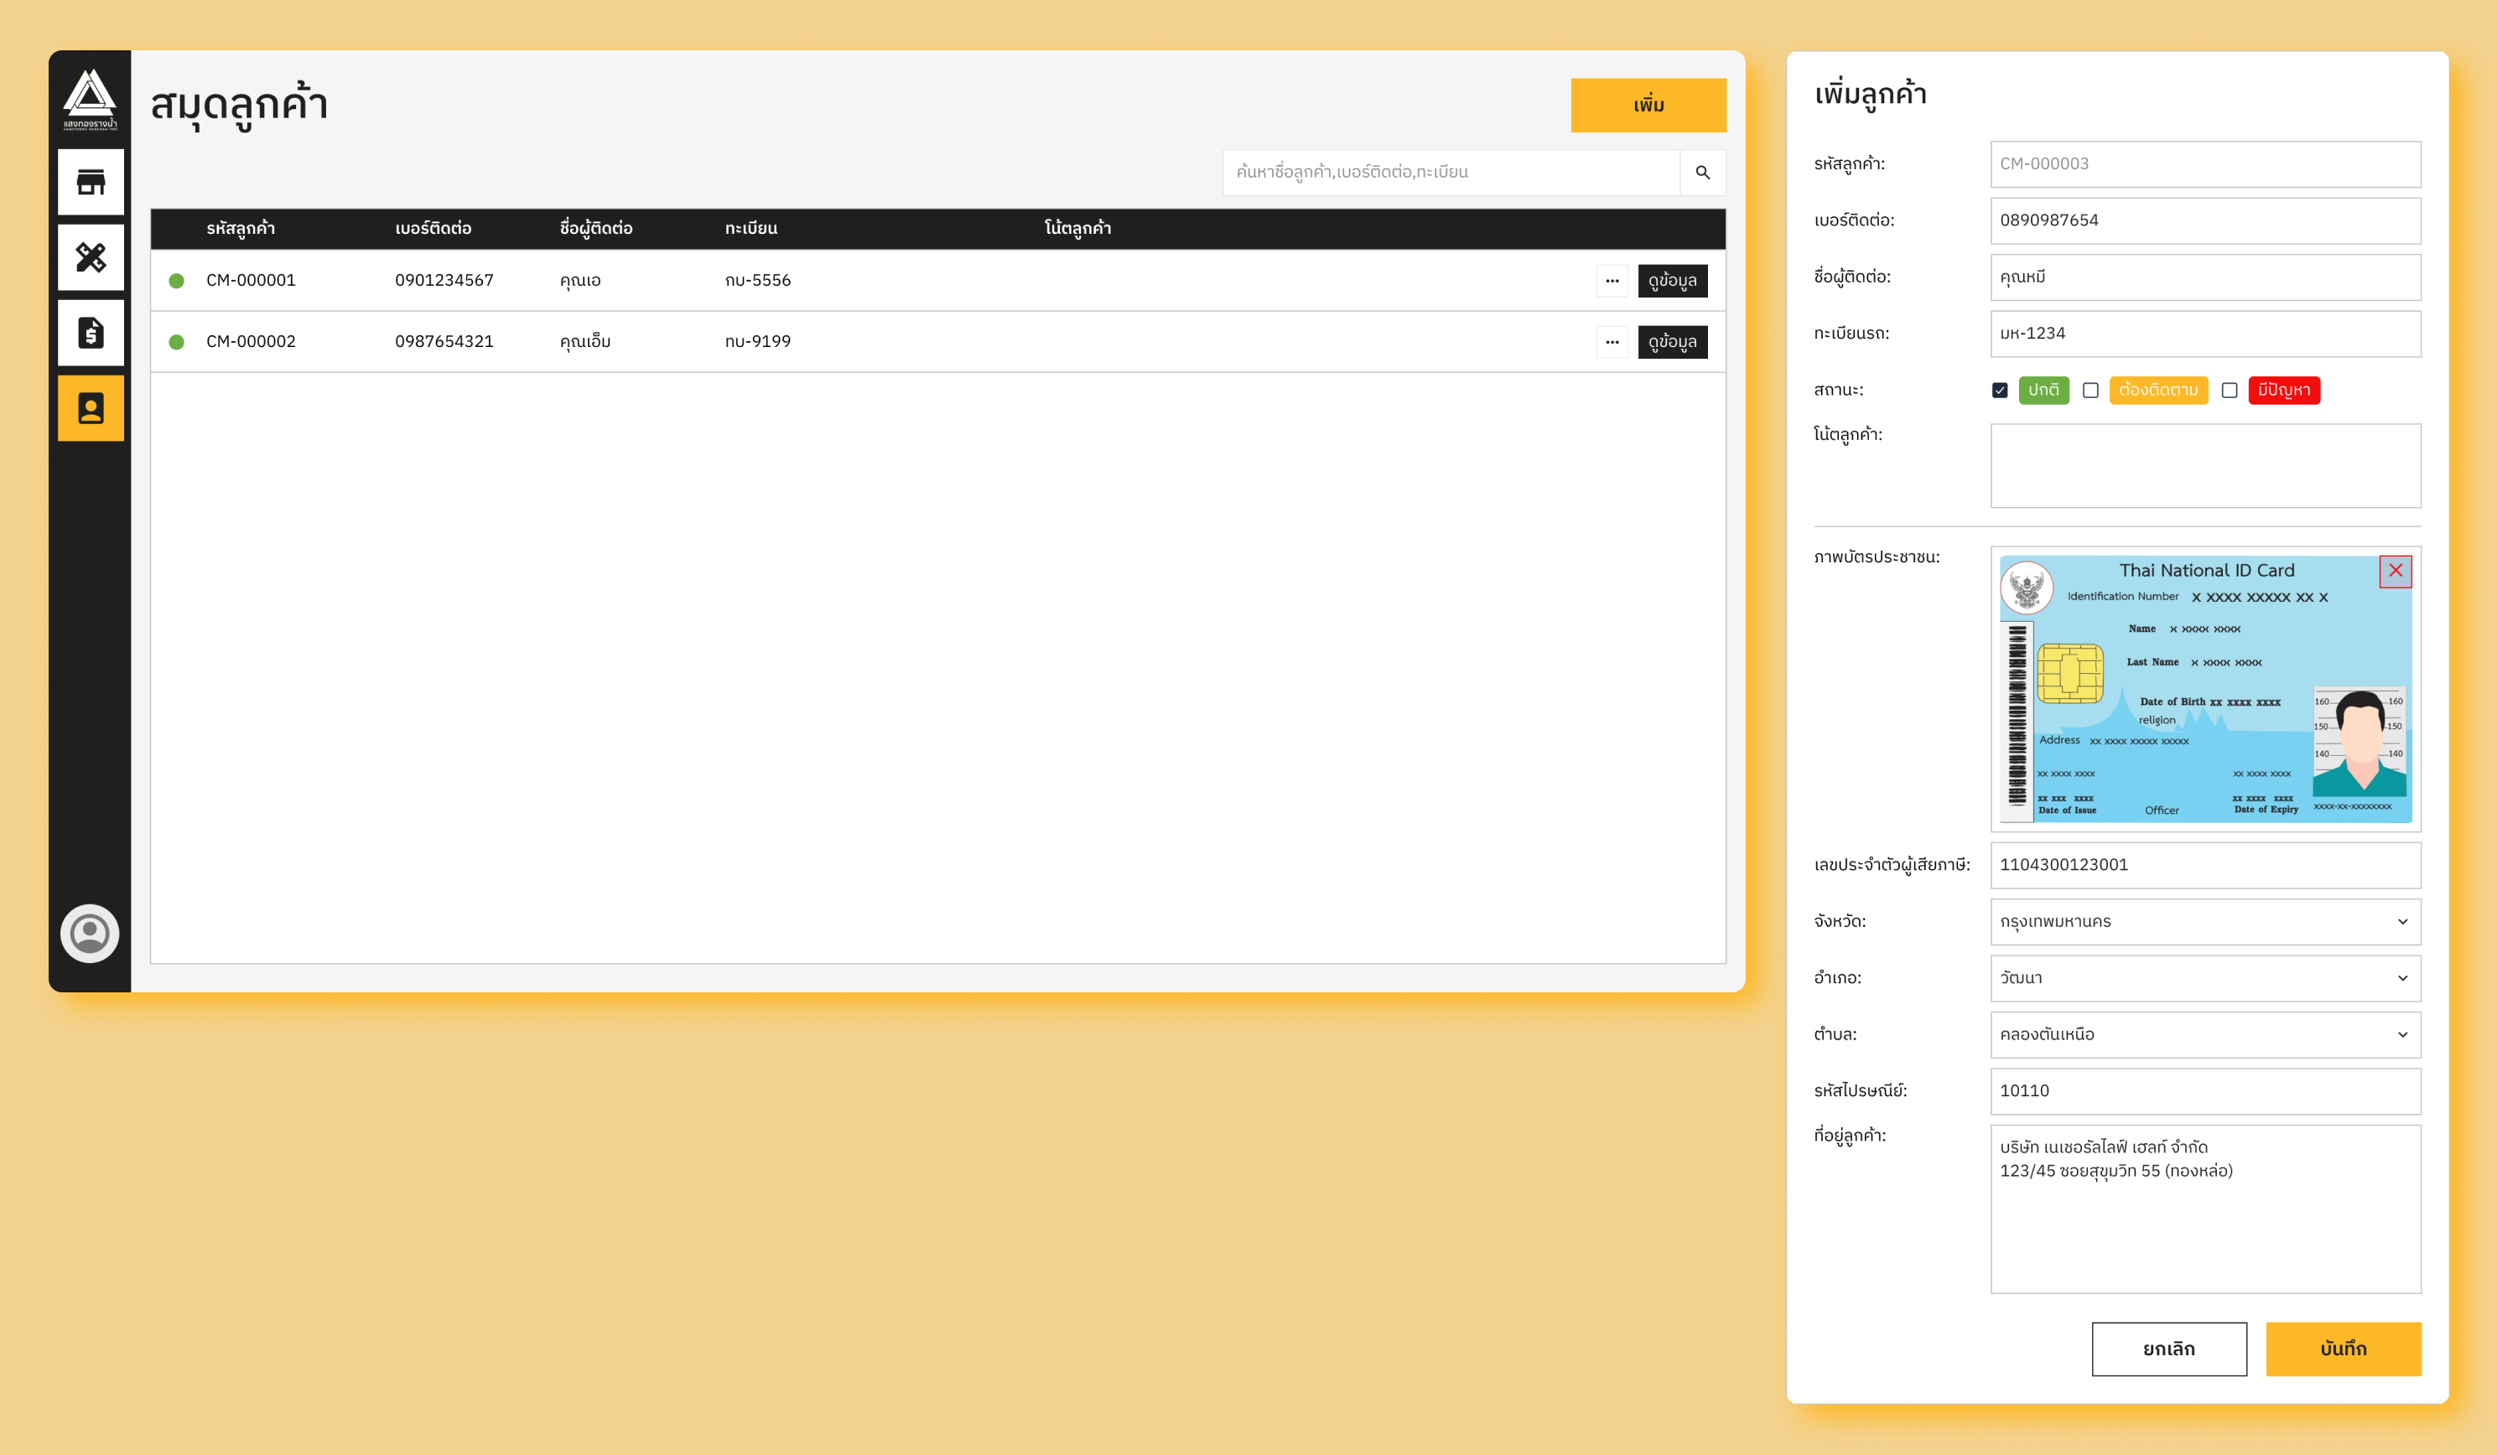Open the invoice document icon in the sidebar

pyautogui.click(x=91, y=333)
